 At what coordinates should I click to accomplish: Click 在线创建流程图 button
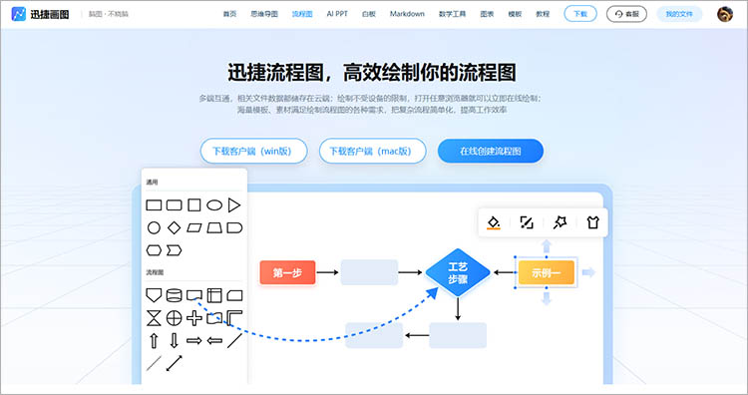[491, 151]
